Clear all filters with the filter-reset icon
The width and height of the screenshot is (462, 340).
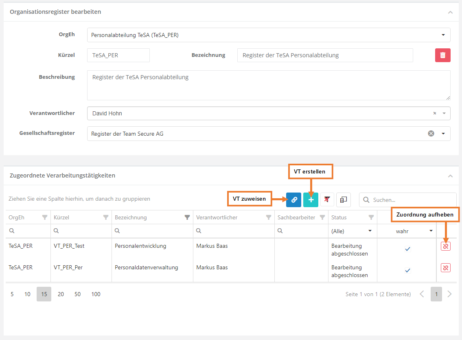[327, 200]
